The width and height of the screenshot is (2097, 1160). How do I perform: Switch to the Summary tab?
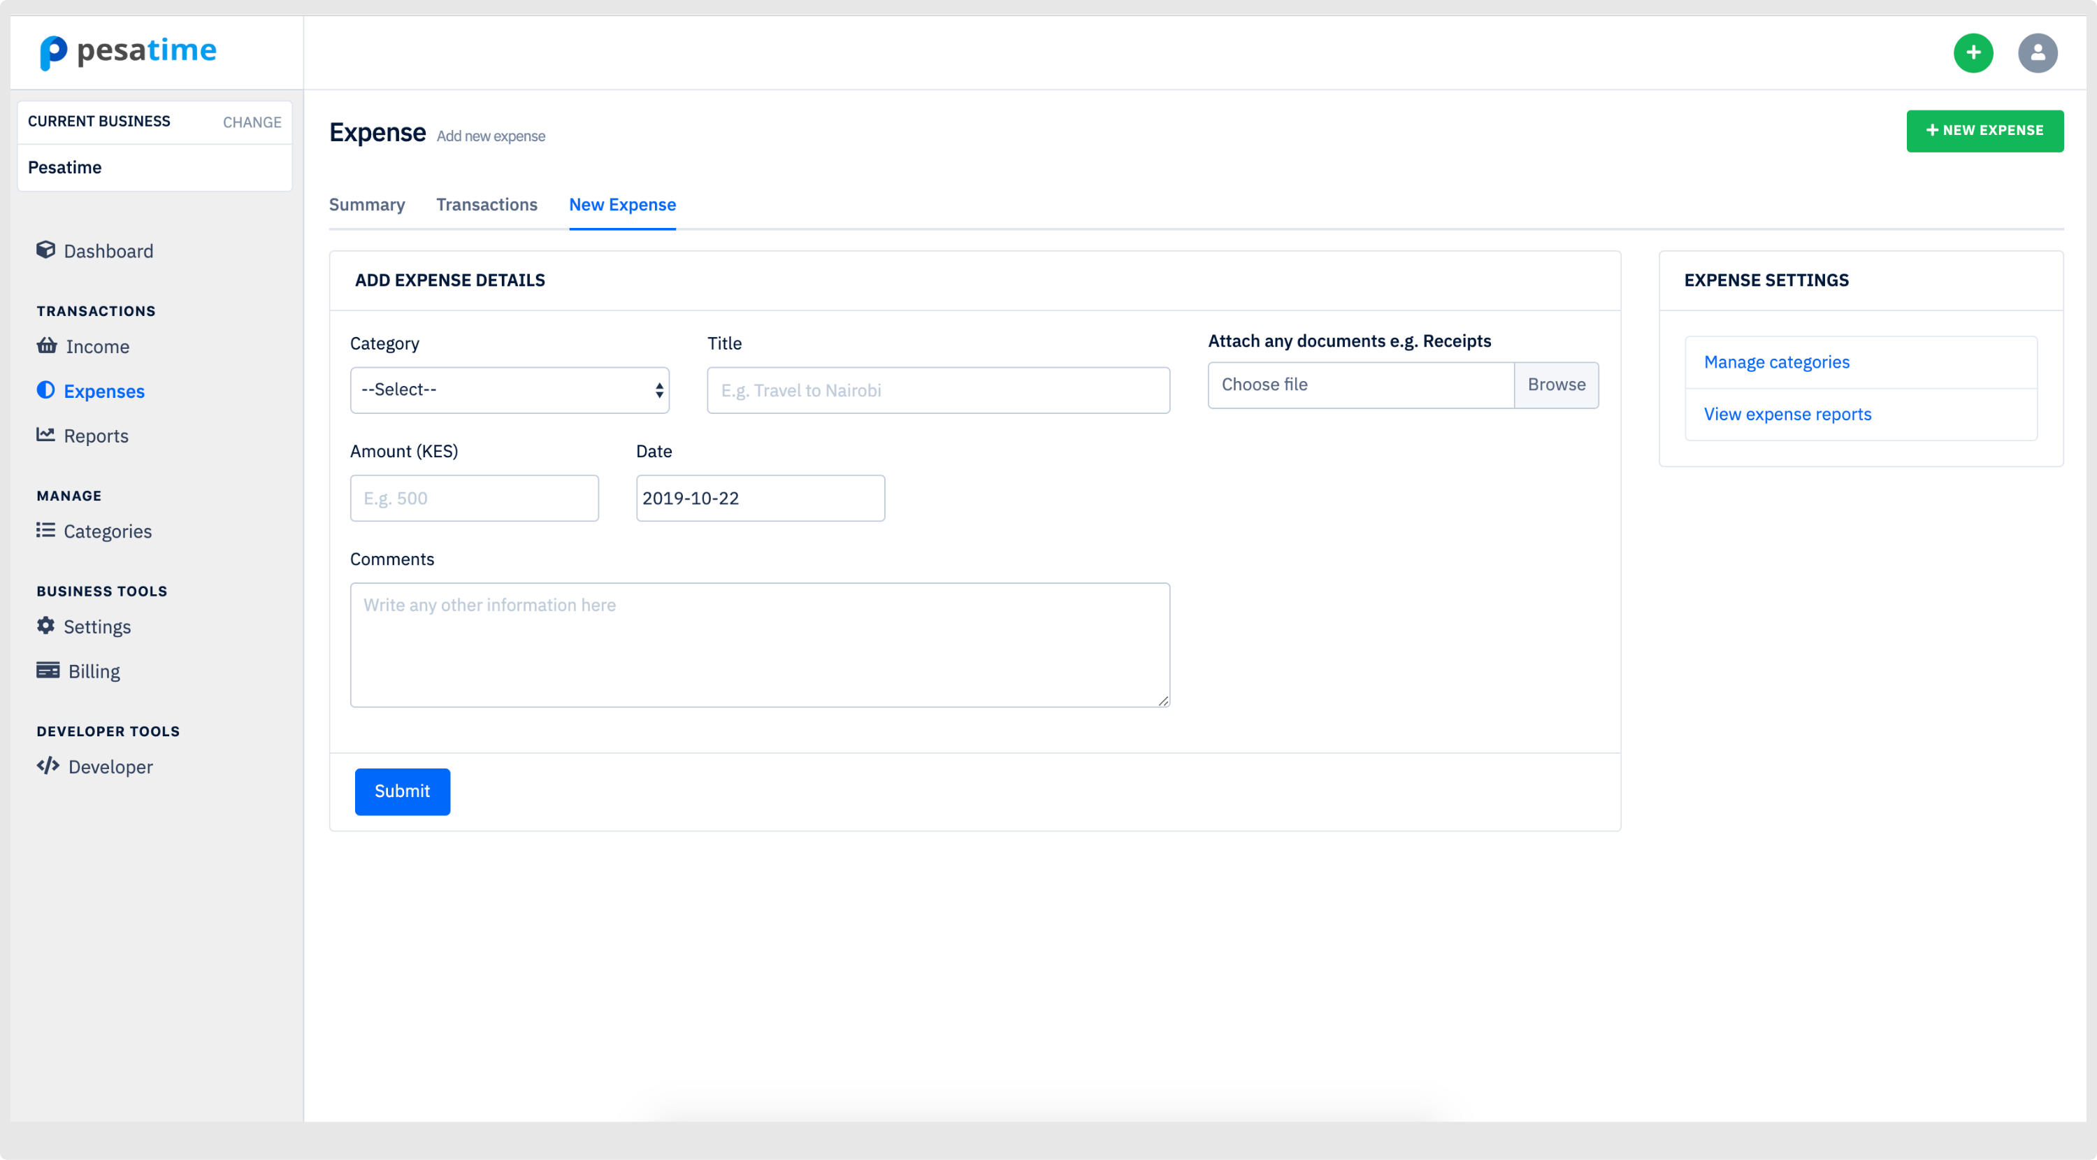coord(366,204)
